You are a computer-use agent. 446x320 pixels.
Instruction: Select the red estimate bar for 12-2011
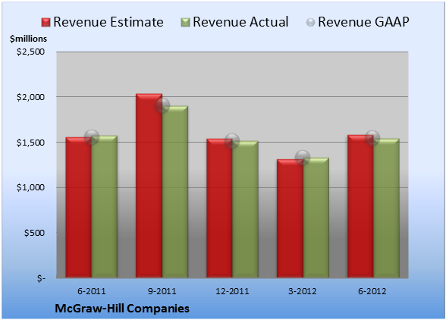coord(219,209)
